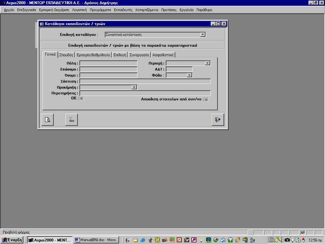Click the En language indicator in tray
325x244 pixels.
tap(271, 240)
